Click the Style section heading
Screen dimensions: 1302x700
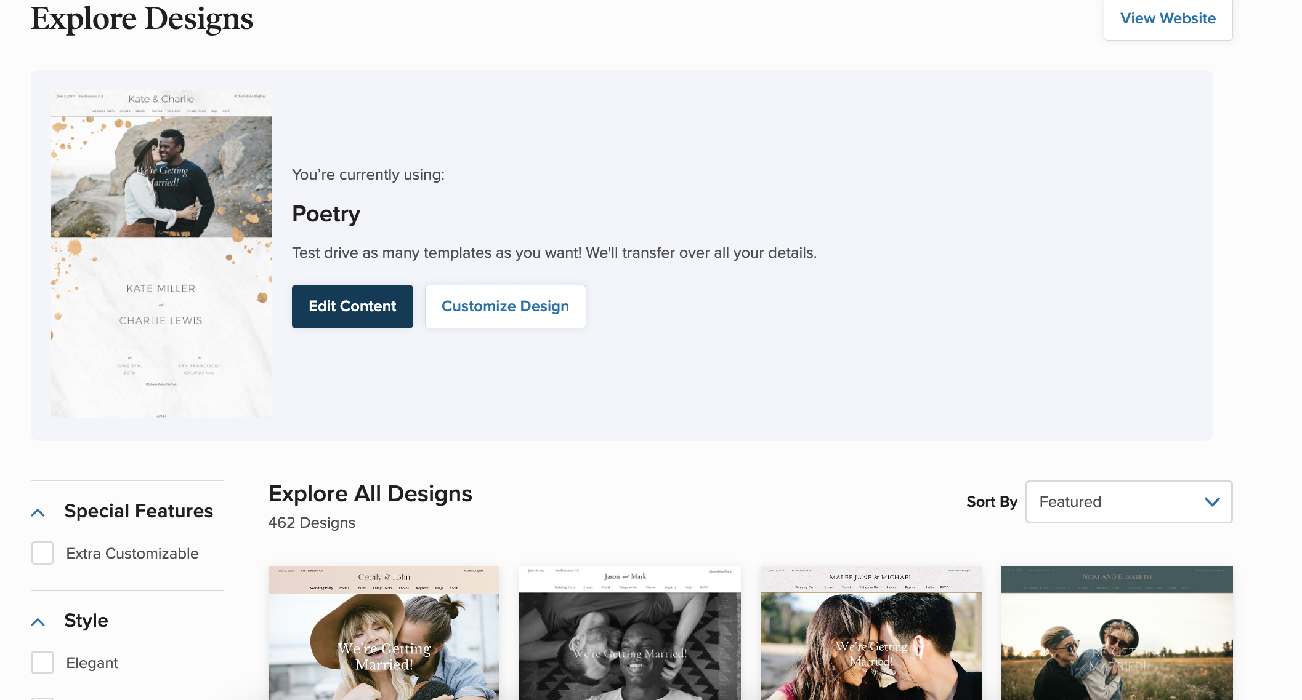point(86,621)
